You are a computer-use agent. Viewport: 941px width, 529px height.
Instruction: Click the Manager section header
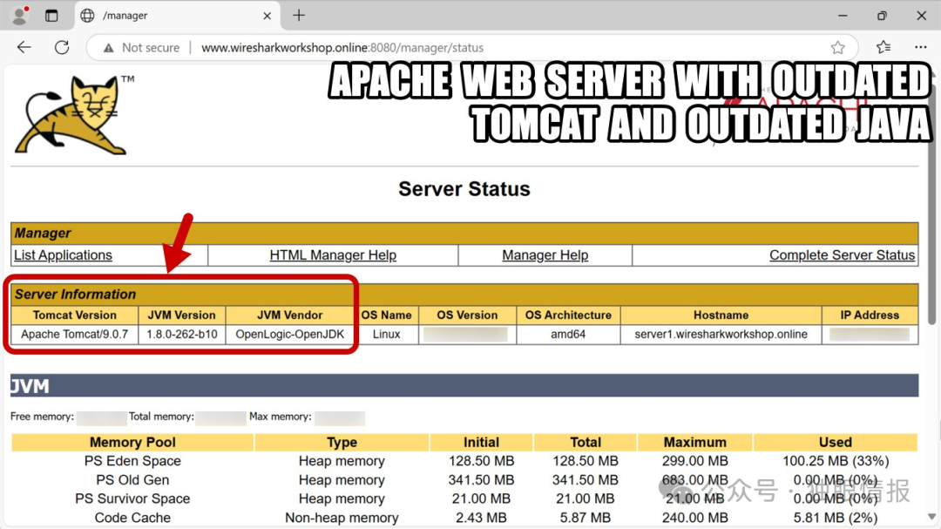pos(464,233)
